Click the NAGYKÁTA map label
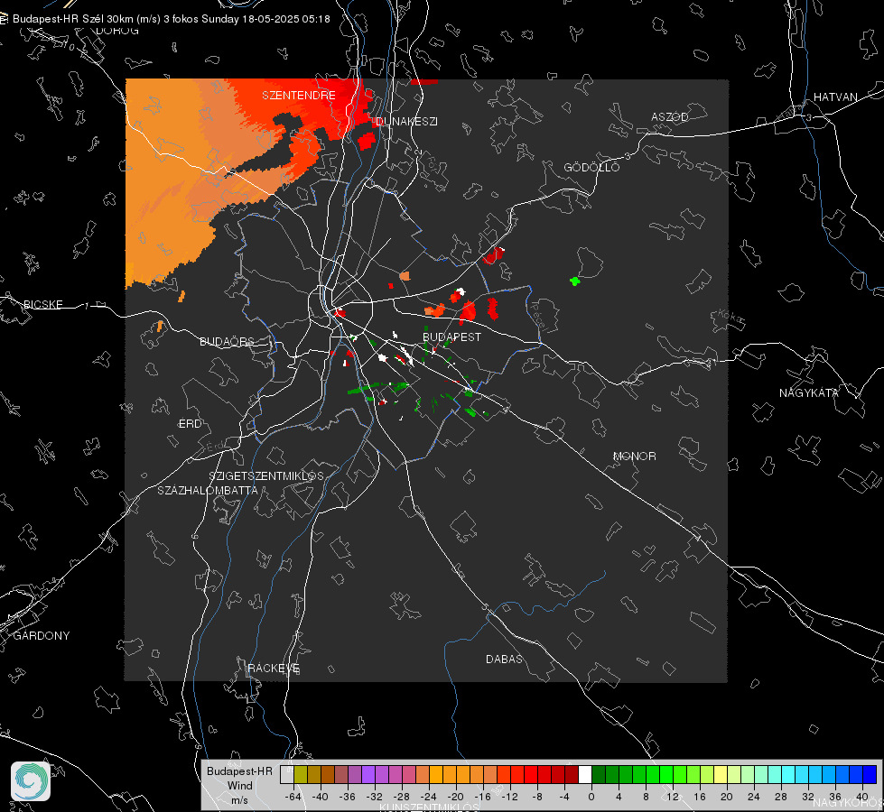Image resolution: width=884 pixels, height=812 pixels. (809, 392)
